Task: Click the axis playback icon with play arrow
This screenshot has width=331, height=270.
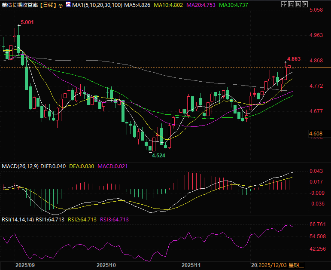Action: coord(298,4)
